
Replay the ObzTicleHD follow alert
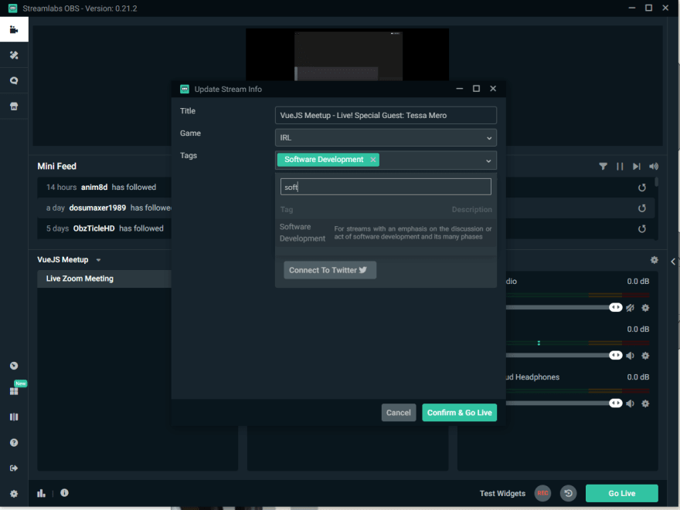pos(642,228)
